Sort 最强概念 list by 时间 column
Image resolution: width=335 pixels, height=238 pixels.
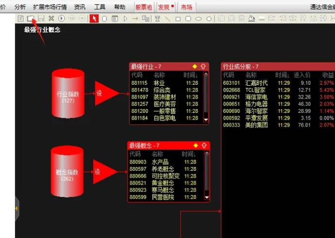point(189,154)
